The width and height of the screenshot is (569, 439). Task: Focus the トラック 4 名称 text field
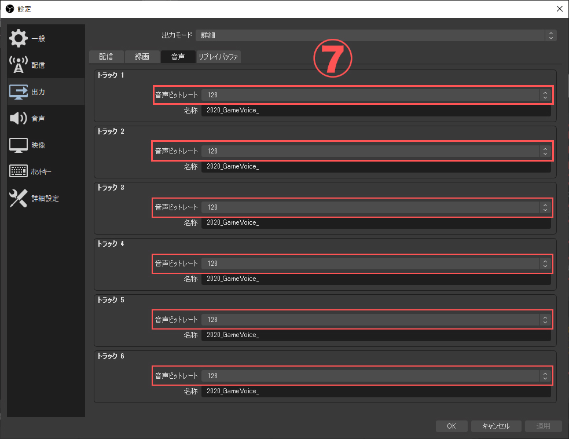coord(376,279)
